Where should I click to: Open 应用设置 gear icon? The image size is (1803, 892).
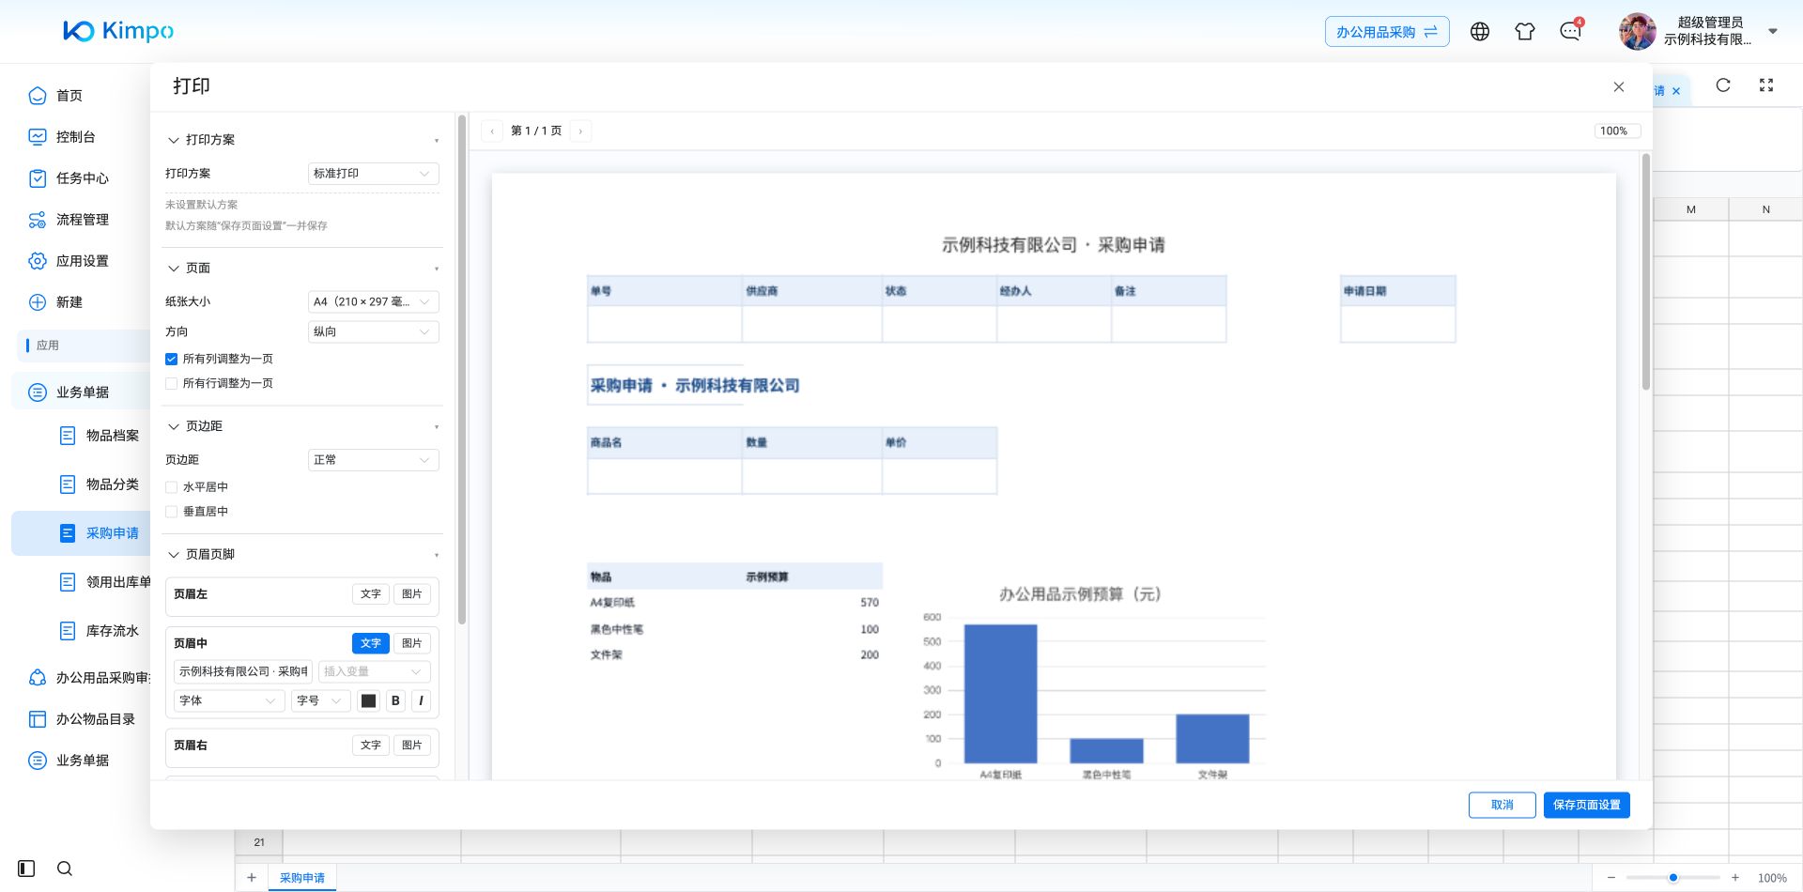[38, 261]
